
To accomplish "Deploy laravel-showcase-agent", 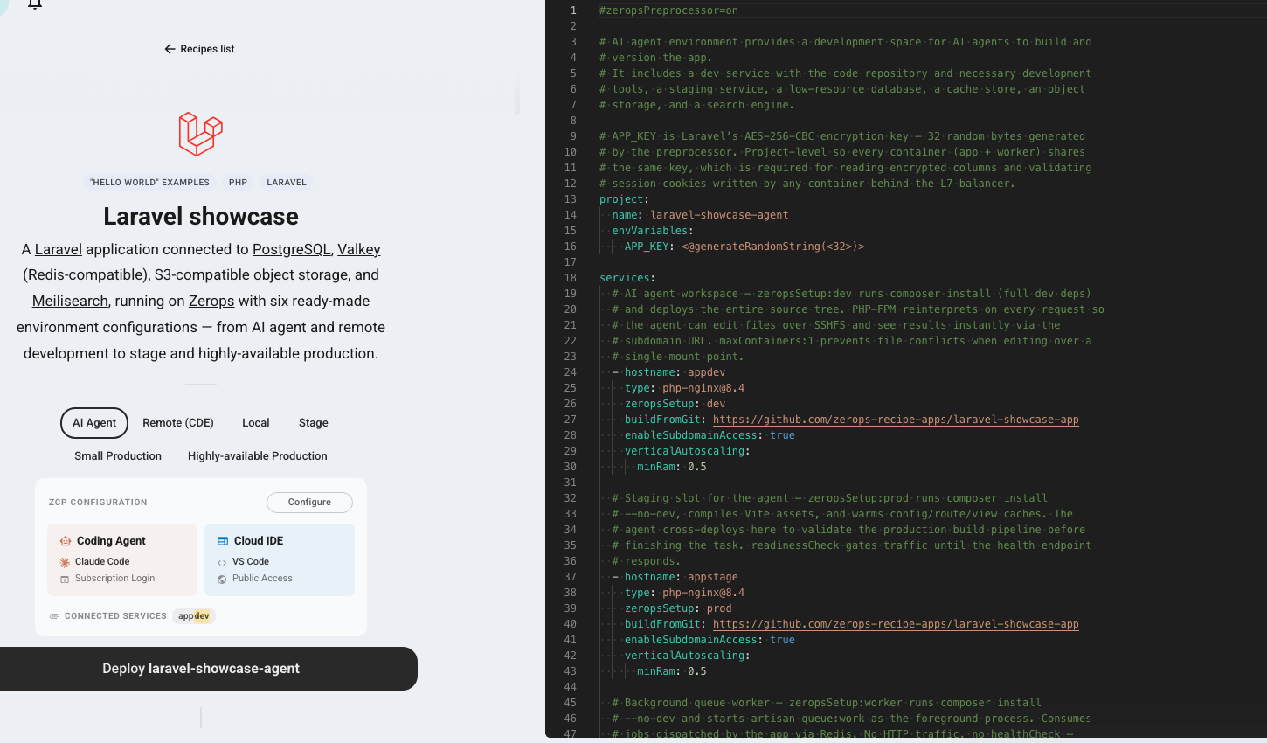I will [201, 669].
